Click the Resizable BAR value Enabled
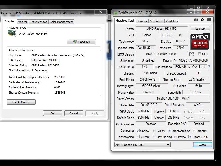The width and height of the screenshot is (221, 166). point(199,124)
